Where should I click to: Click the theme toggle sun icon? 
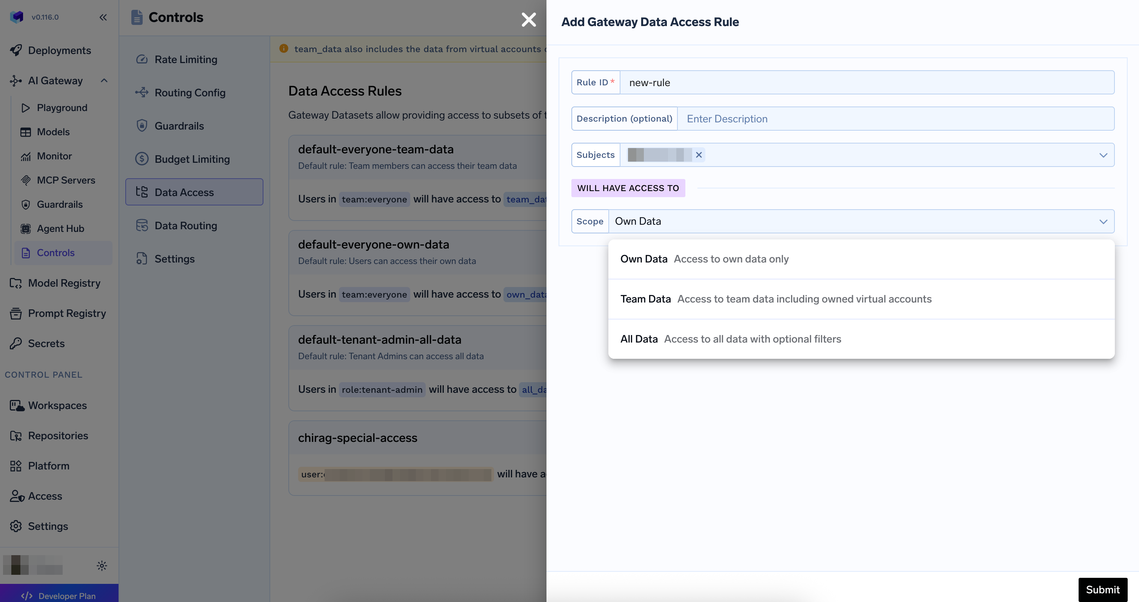tap(102, 565)
